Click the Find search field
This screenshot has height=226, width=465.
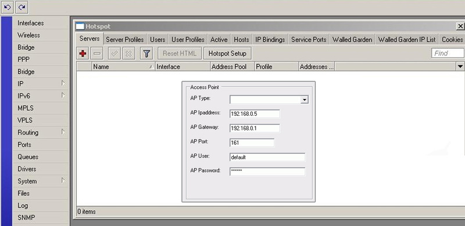[448, 53]
